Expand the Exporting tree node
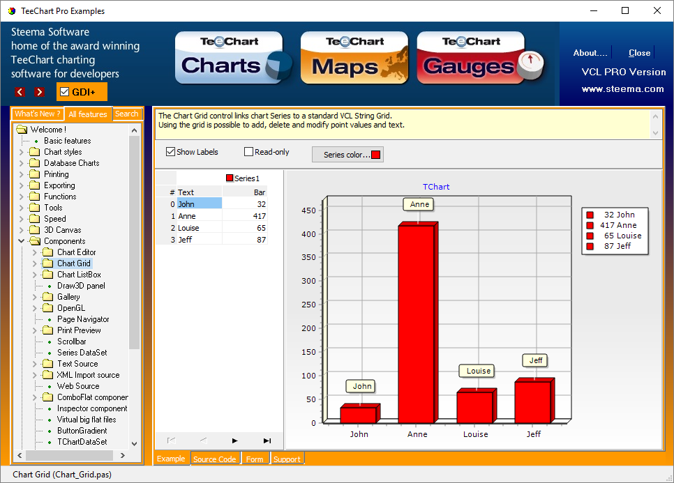Screen dimensions: 674x483 [22, 185]
